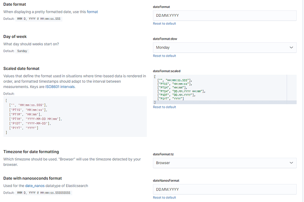Open the 'format' documentation link
This screenshot has height=202, width=304.
click(92, 11)
